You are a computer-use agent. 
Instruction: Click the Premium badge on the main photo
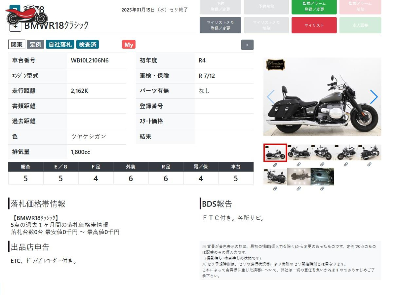[276, 65]
